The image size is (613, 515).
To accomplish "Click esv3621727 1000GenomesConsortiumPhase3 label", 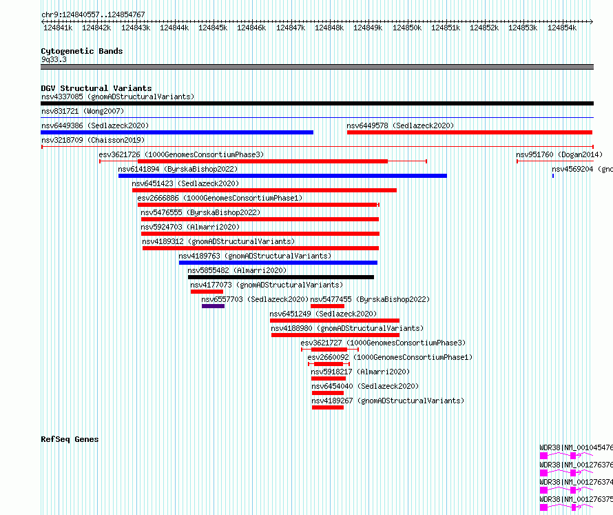I will (x=383, y=343).
